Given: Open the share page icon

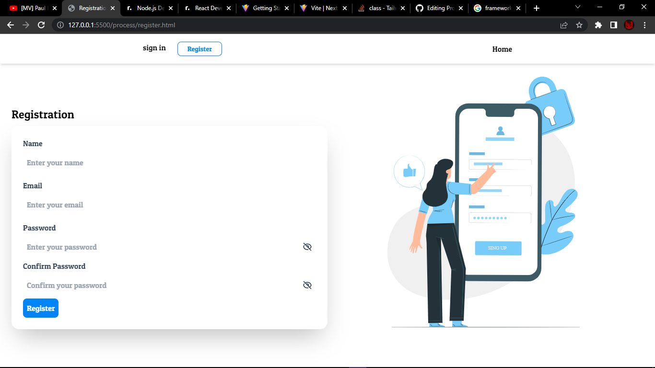Looking at the screenshot, I should [x=564, y=25].
